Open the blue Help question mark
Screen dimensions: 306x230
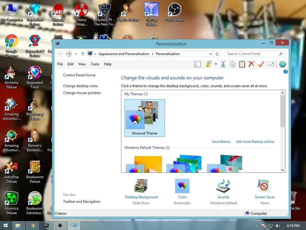pos(285,72)
